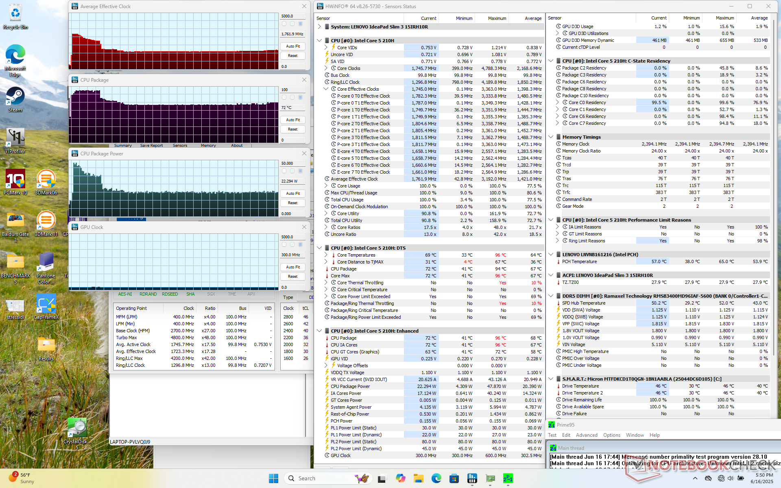Viewport: 781px width, 488px height.
Task: Collapse the Core Effective Clocks tree
Action: click(x=326, y=89)
